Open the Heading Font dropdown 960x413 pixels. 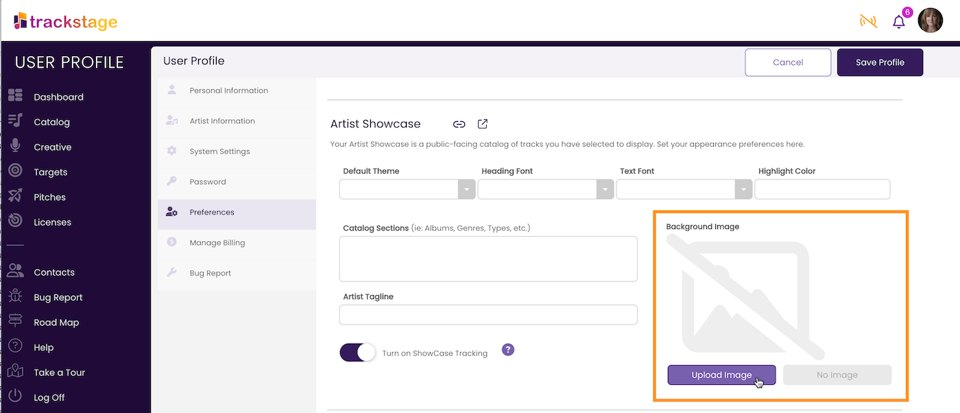(x=546, y=189)
